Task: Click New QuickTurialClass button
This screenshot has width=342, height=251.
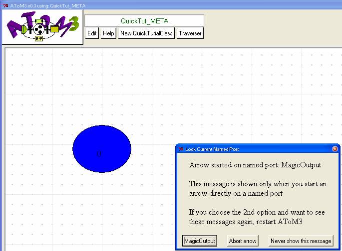Action: (x=146, y=33)
